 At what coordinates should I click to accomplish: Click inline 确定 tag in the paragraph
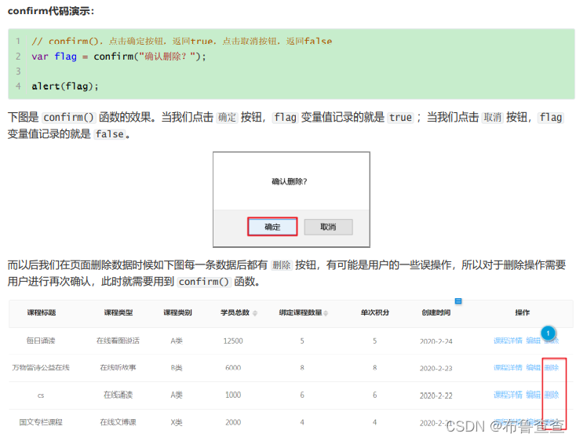pyautogui.click(x=227, y=118)
